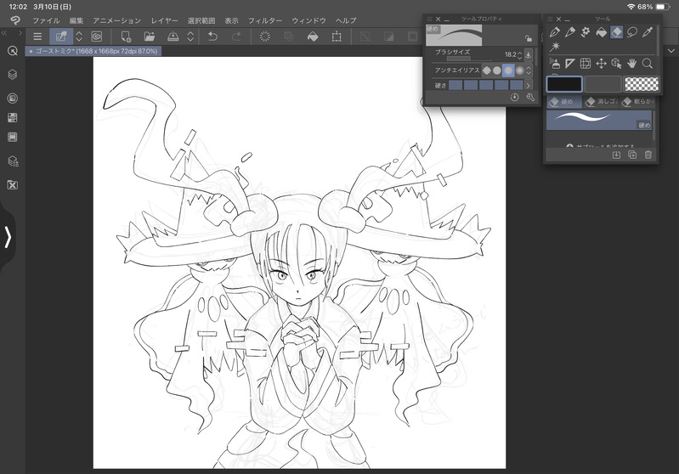Open the wrench sub tool detail settings
Viewport: 679px width, 474px height.
(x=530, y=98)
